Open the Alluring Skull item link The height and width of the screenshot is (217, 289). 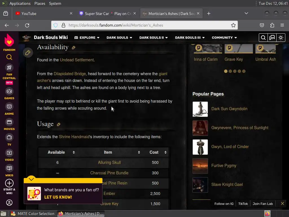coord(109,162)
